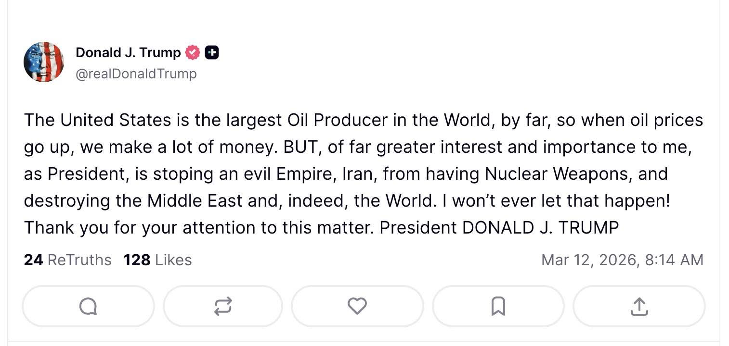The height and width of the screenshot is (346, 729).
Task: Click the black plus badge beside the checkmark
Action: pos(212,52)
